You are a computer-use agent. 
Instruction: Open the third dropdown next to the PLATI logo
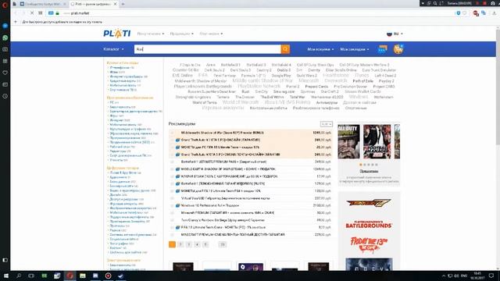211,34
